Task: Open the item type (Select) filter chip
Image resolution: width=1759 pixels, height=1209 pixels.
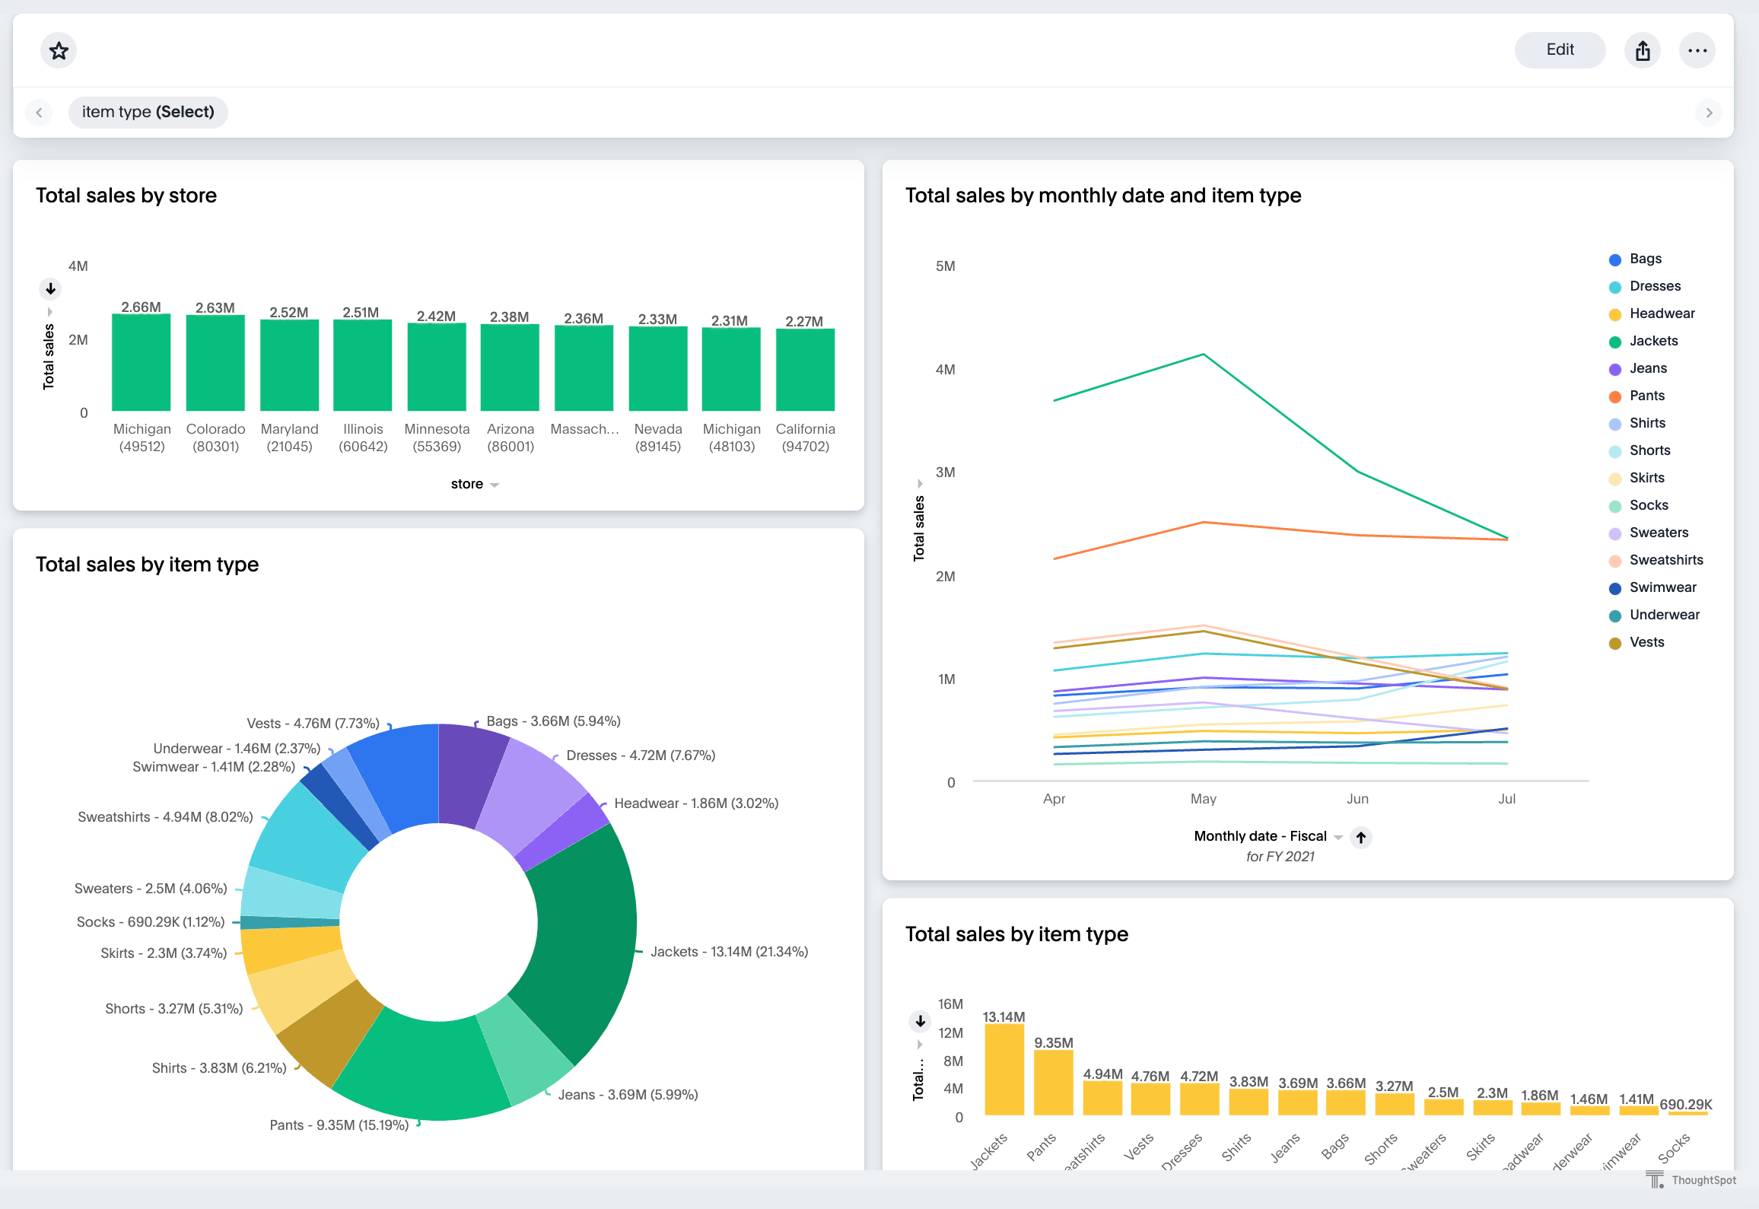Action: pyautogui.click(x=148, y=112)
